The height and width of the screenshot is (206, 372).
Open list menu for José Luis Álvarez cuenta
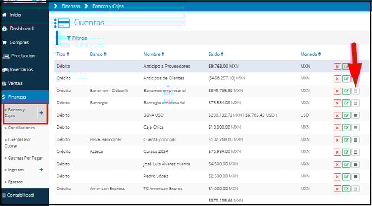355,164
